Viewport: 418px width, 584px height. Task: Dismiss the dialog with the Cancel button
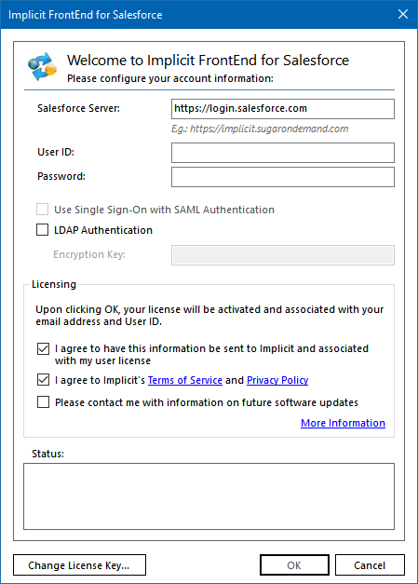coord(370,565)
